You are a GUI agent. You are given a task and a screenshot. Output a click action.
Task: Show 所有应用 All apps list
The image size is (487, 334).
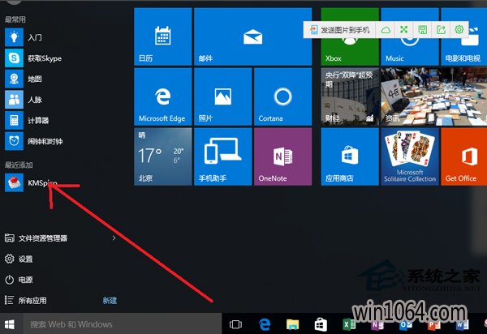point(26,301)
